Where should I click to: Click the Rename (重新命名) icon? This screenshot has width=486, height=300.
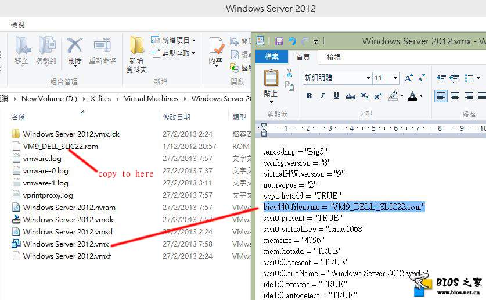coord(103,45)
